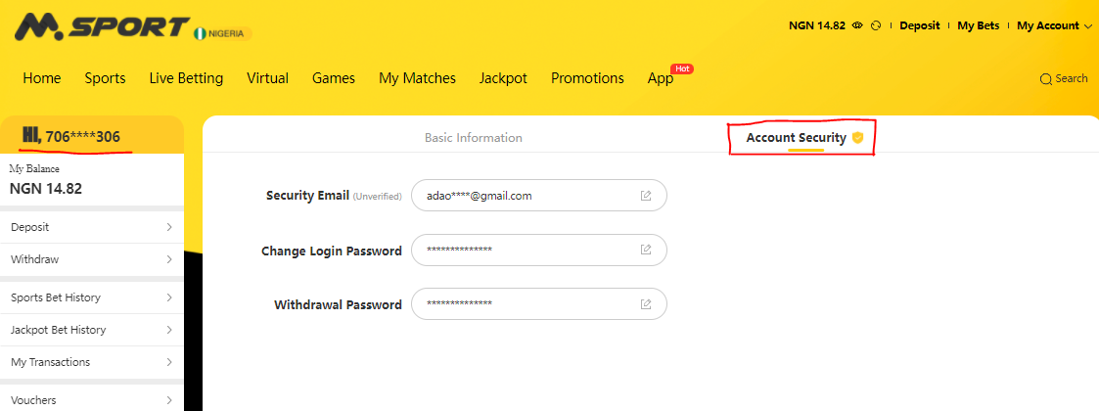Click the Security Email input field
This screenshot has width=1099, height=411.
point(539,196)
